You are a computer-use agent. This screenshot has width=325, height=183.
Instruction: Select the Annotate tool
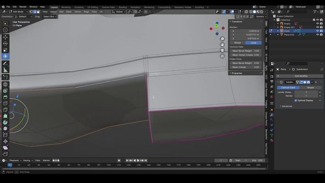point(6,63)
